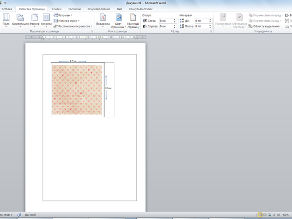Open Цвет страницы page color menu

(x=118, y=20)
